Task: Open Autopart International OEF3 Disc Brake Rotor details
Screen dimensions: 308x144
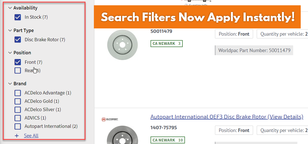Action: [x=227, y=117]
